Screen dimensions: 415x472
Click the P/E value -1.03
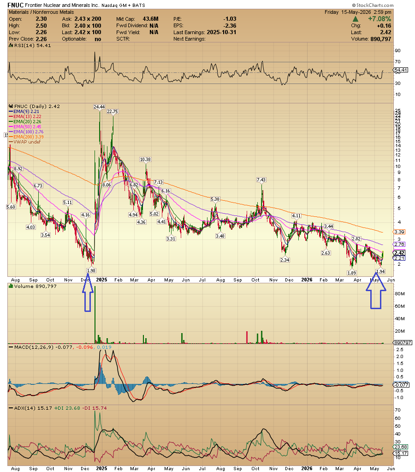point(230,19)
